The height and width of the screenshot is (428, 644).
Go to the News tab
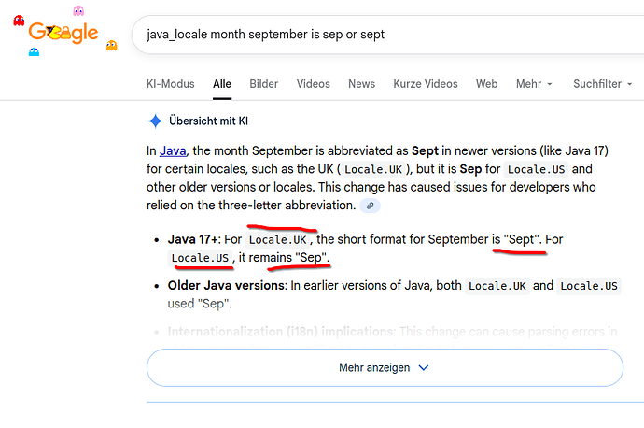point(361,84)
